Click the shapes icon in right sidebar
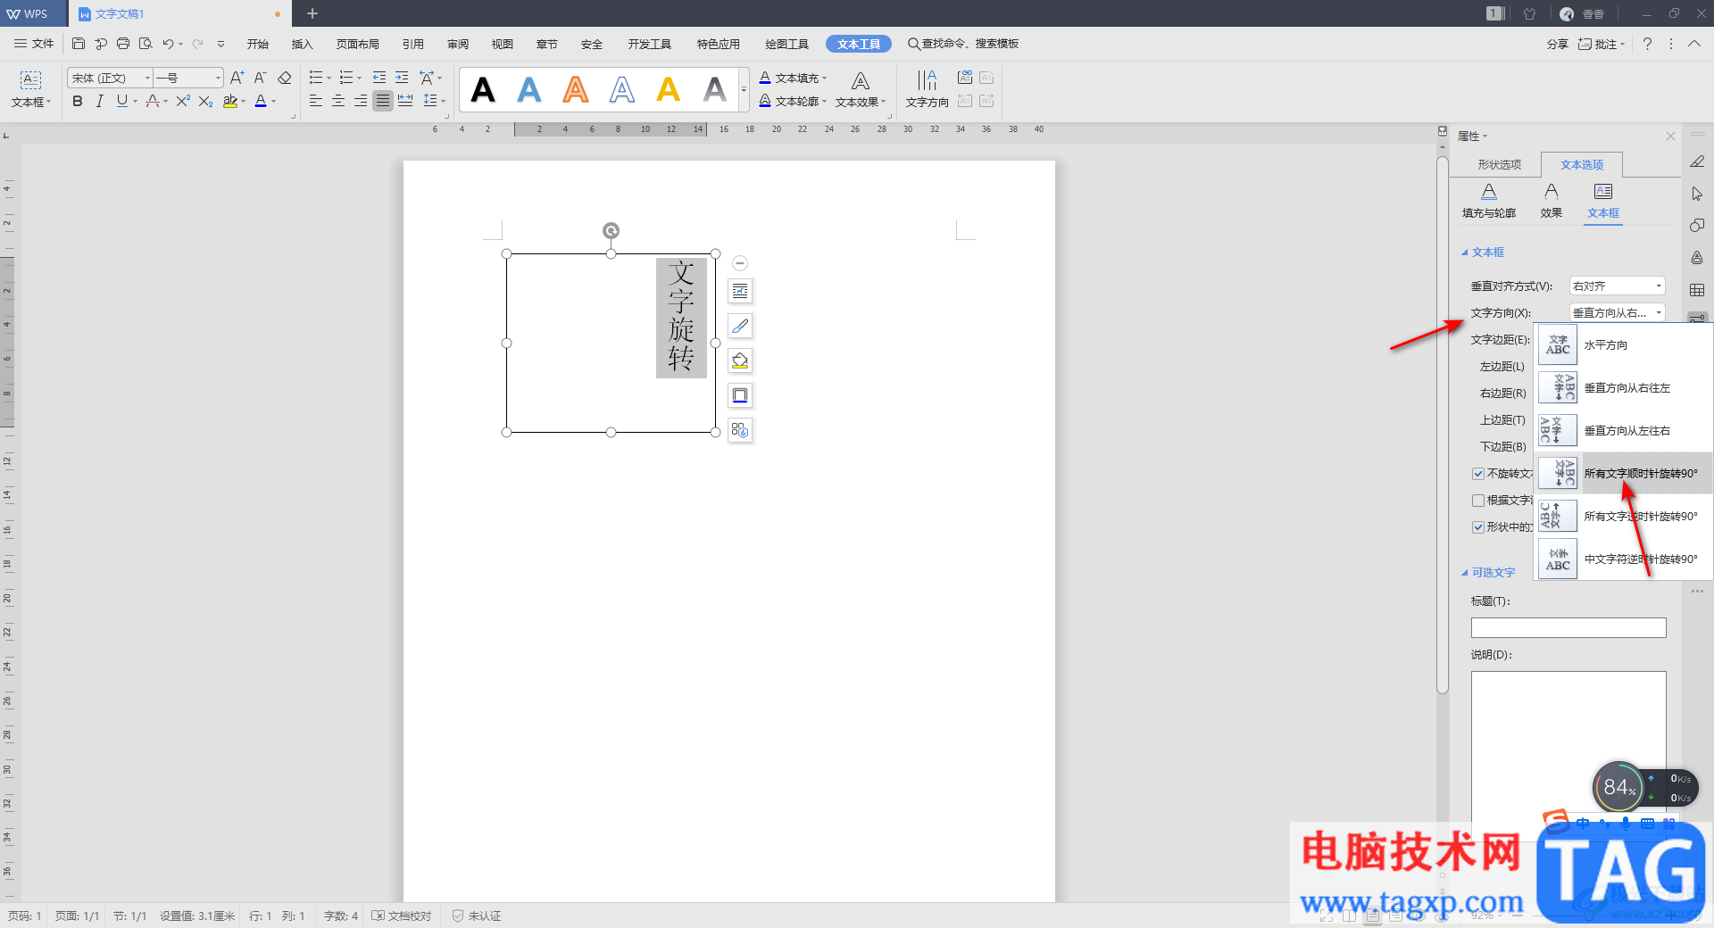 point(1697,226)
